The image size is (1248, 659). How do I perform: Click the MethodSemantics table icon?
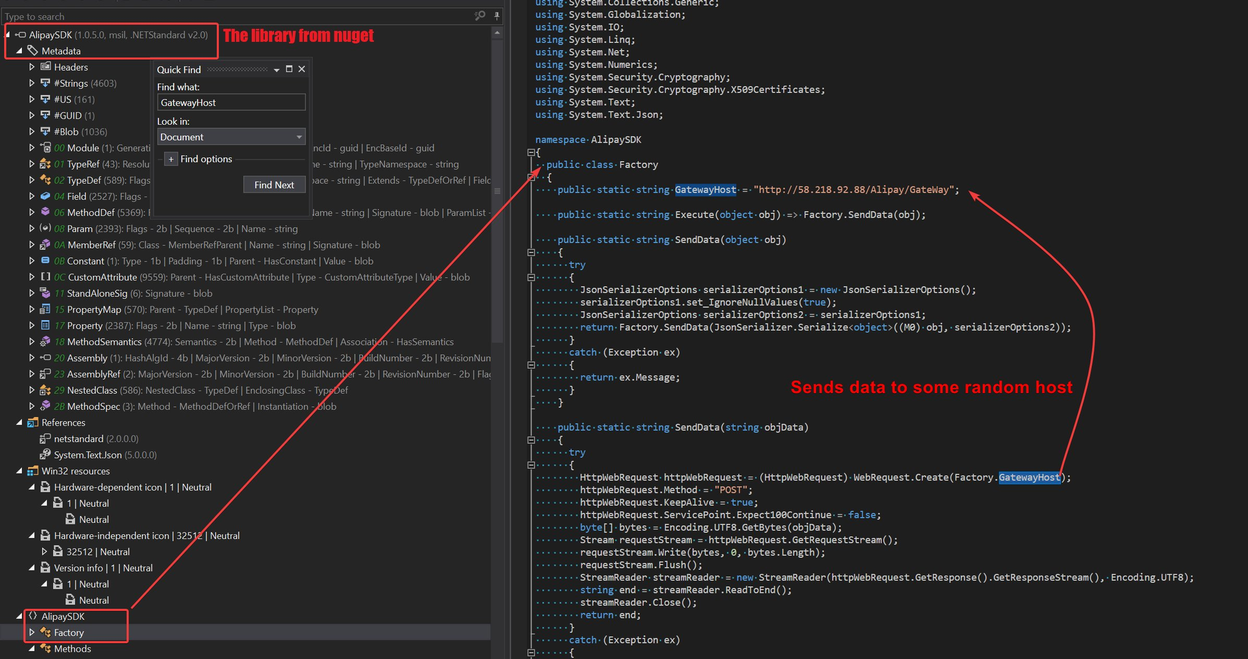point(46,342)
